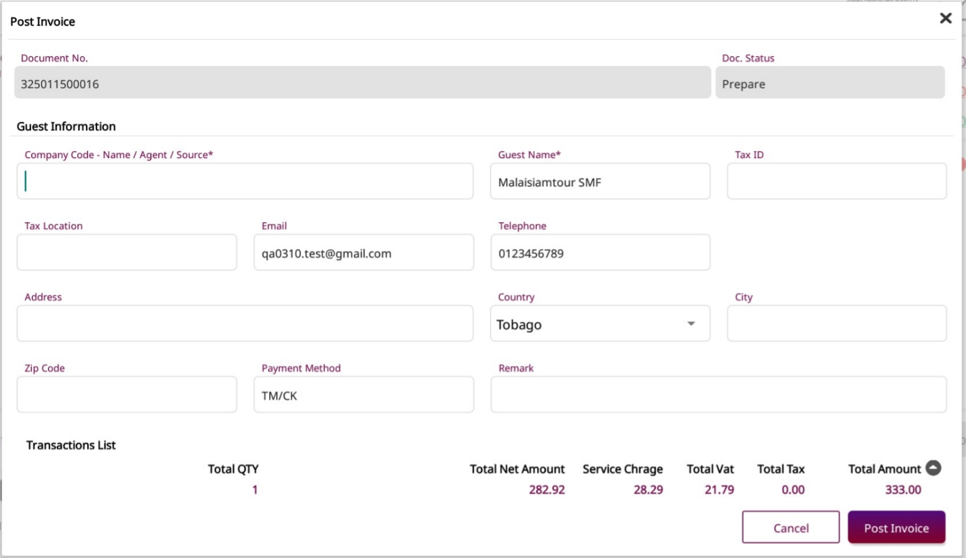Select the Zip Code field
Image resolution: width=966 pixels, height=558 pixels.
(x=127, y=394)
